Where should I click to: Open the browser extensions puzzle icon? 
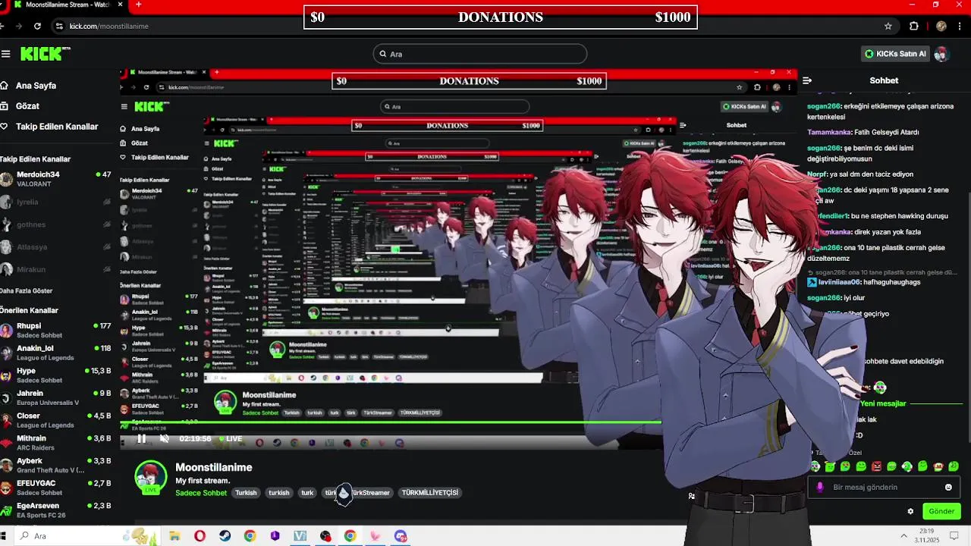(914, 26)
